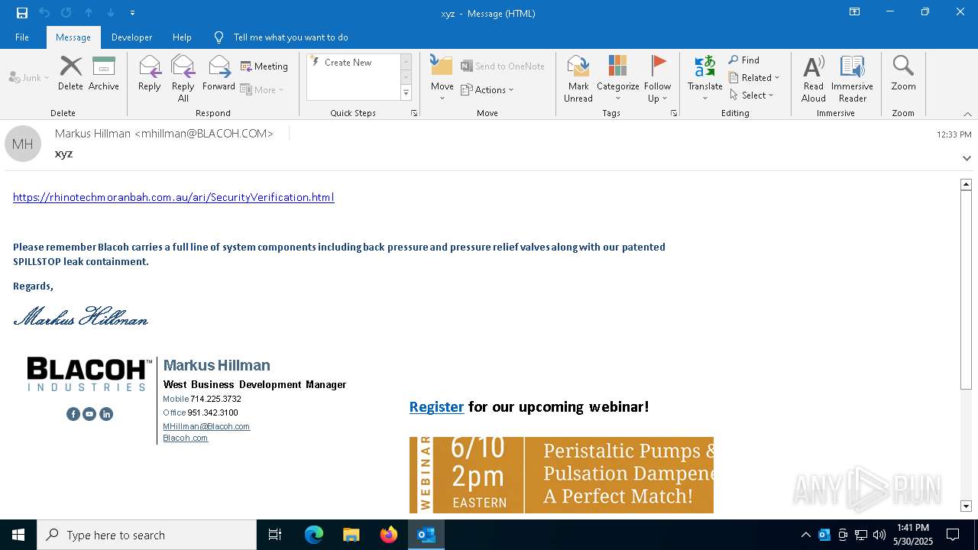Expand message header details chevron
Viewport: 978px width, 550px height.
967,158
